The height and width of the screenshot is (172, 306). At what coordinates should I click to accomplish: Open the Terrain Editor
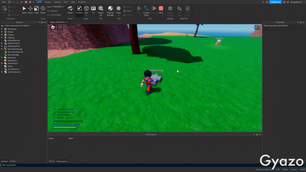click(x=70, y=10)
